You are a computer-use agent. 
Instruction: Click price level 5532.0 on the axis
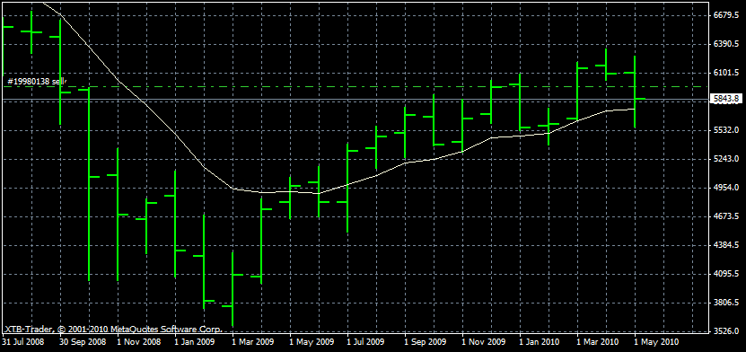(x=725, y=130)
